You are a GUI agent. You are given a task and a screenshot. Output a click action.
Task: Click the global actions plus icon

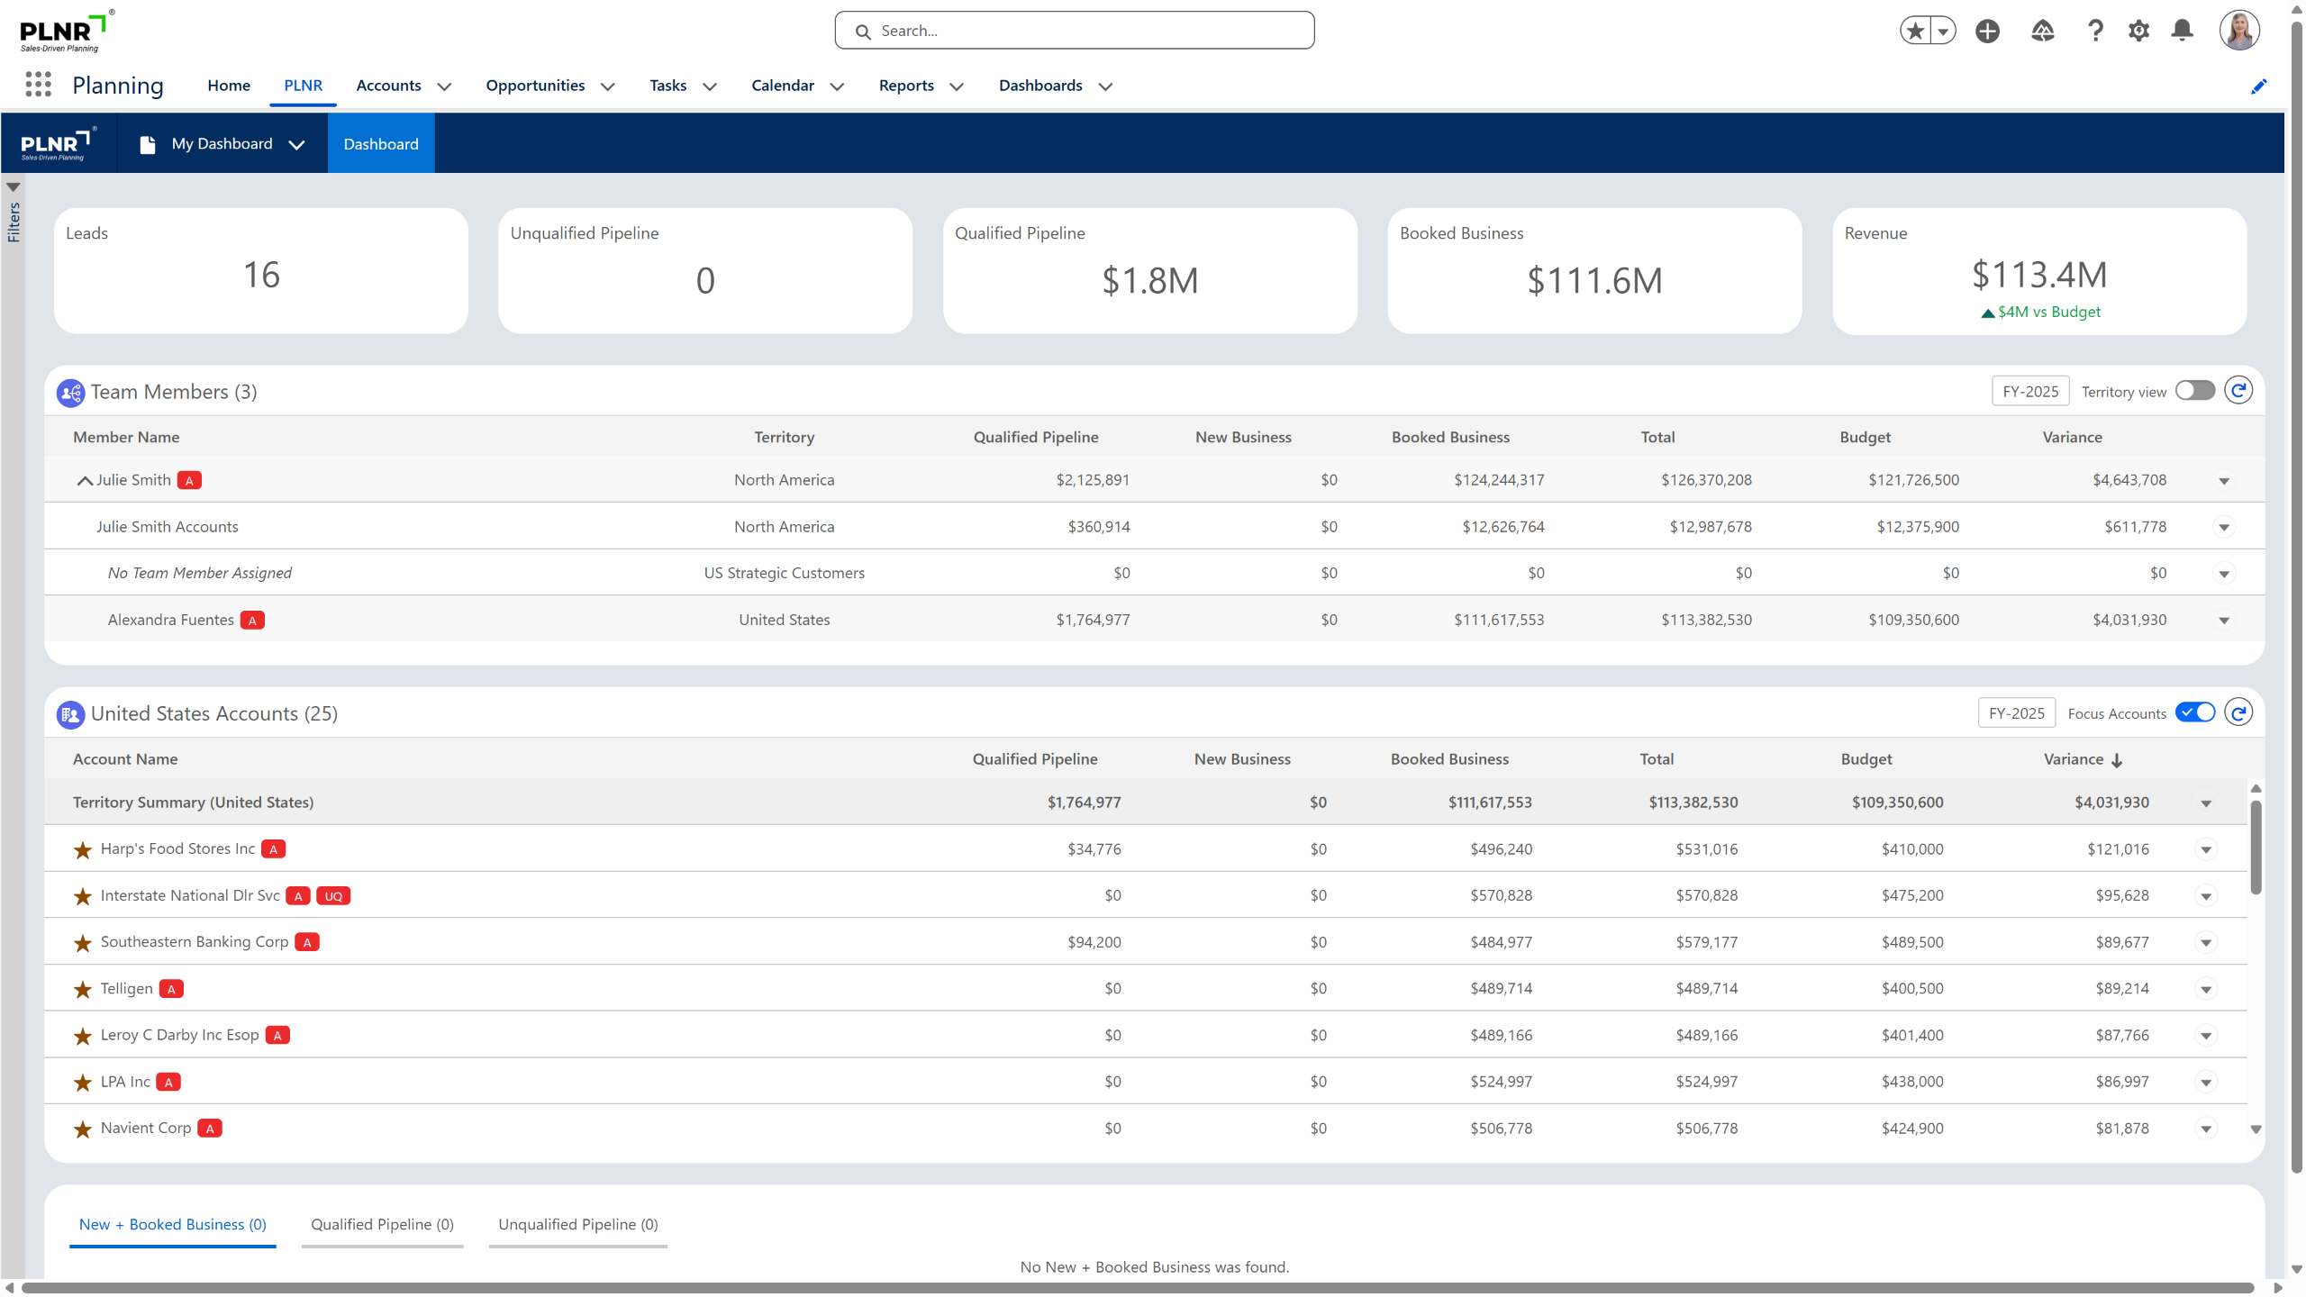pos(1987,32)
